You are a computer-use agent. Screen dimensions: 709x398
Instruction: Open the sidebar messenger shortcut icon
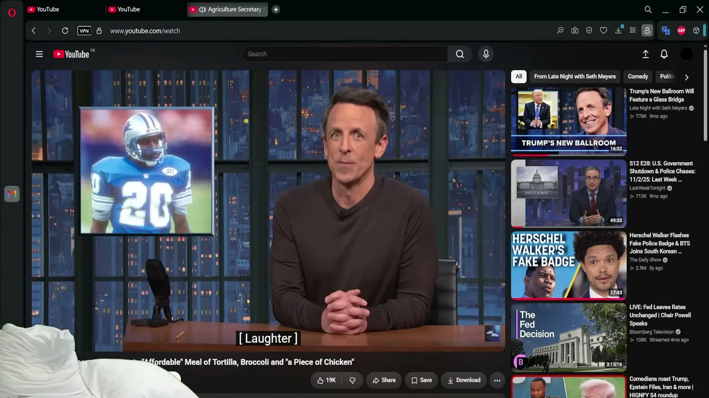[x=12, y=194]
